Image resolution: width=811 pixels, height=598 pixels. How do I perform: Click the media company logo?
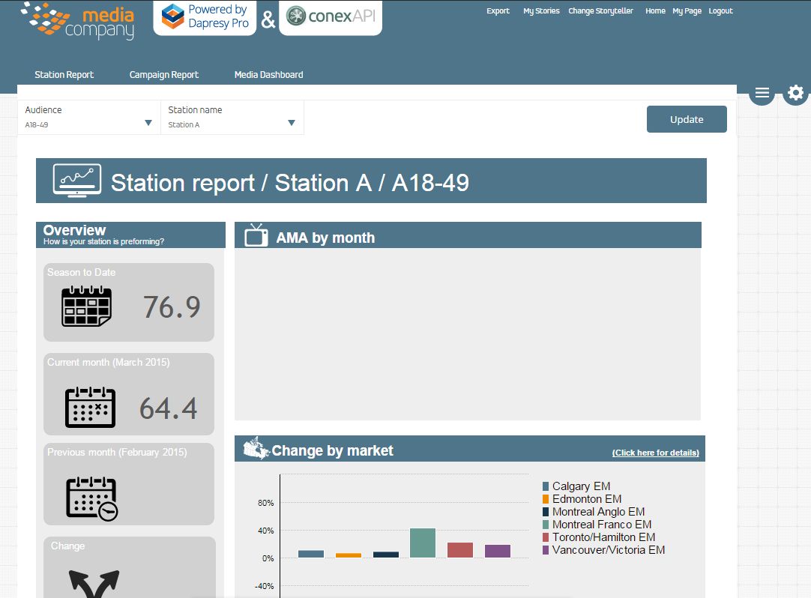tap(78, 21)
